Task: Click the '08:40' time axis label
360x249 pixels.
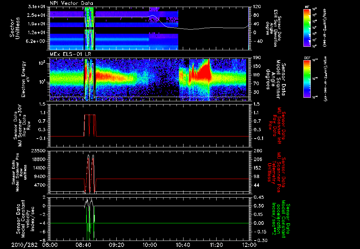Action: (83, 245)
